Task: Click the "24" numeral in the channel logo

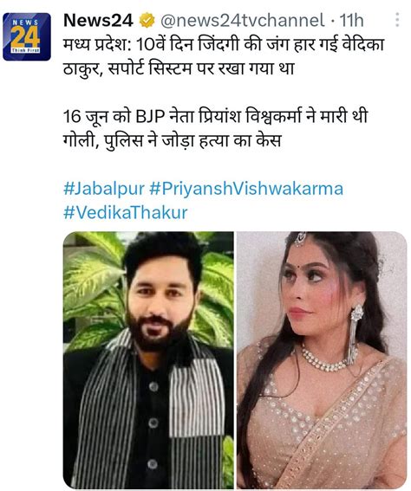Action: pyautogui.click(x=26, y=37)
